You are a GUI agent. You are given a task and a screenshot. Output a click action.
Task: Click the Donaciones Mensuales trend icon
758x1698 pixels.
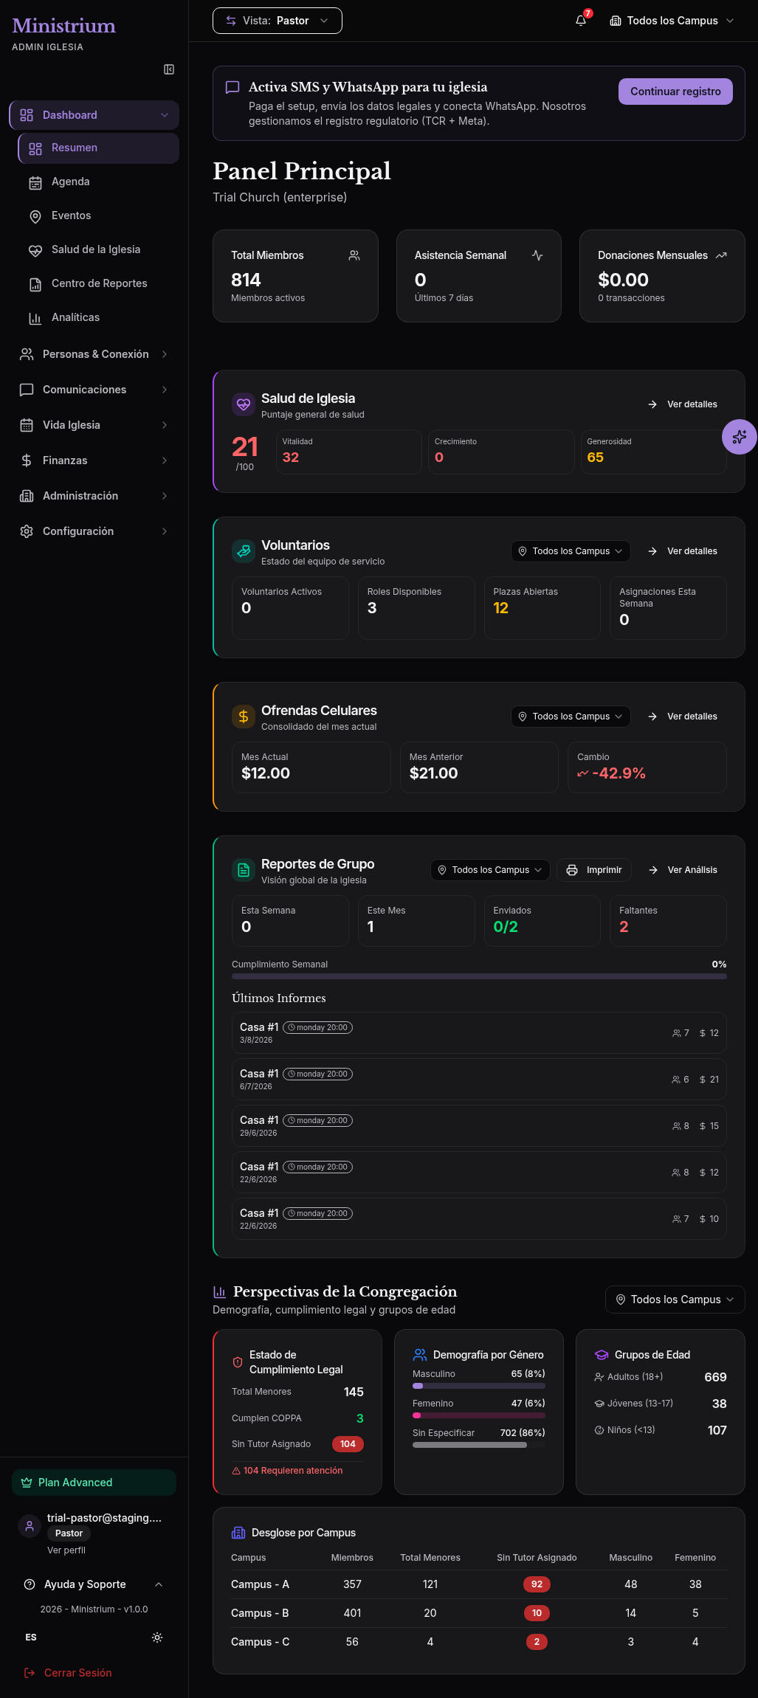721,255
